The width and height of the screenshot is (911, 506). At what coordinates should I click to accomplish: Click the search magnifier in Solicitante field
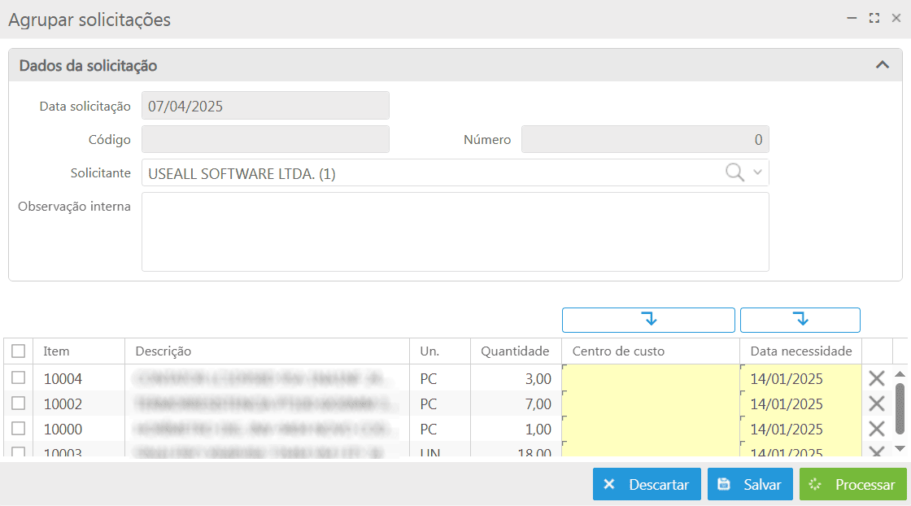734,172
